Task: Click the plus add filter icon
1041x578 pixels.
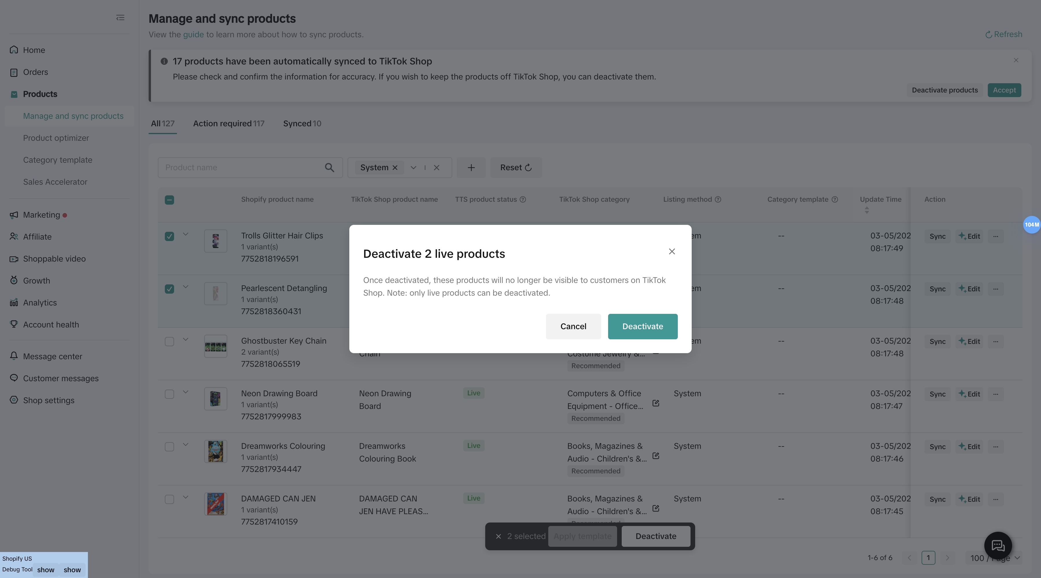Action: 471,168
